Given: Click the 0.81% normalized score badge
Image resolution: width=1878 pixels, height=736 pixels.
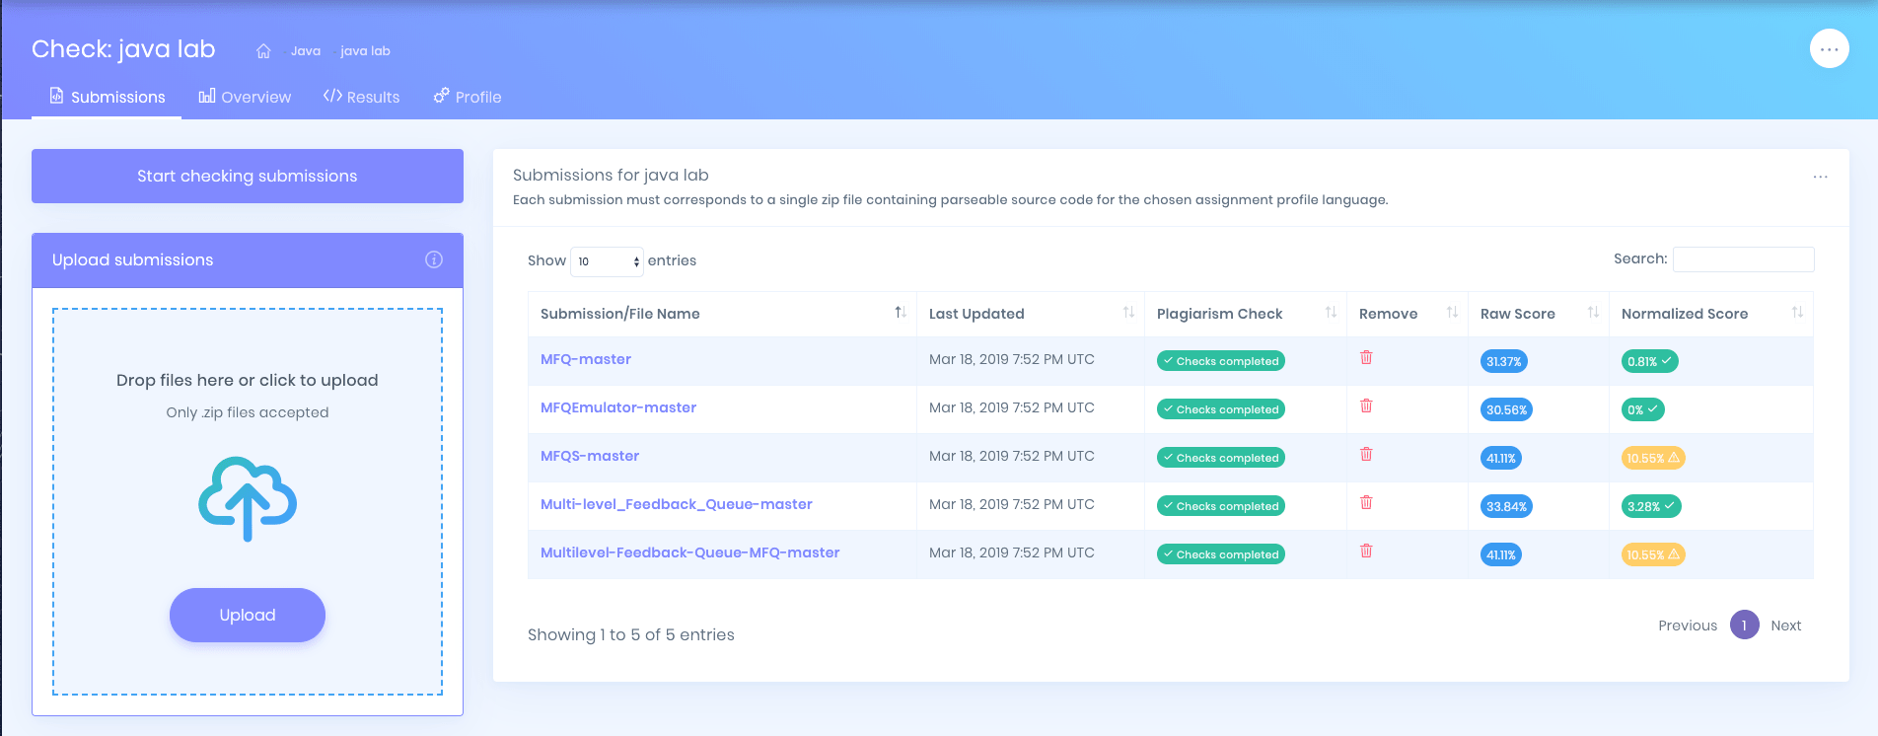Looking at the screenshot, I should click(x=1649, y=361).
